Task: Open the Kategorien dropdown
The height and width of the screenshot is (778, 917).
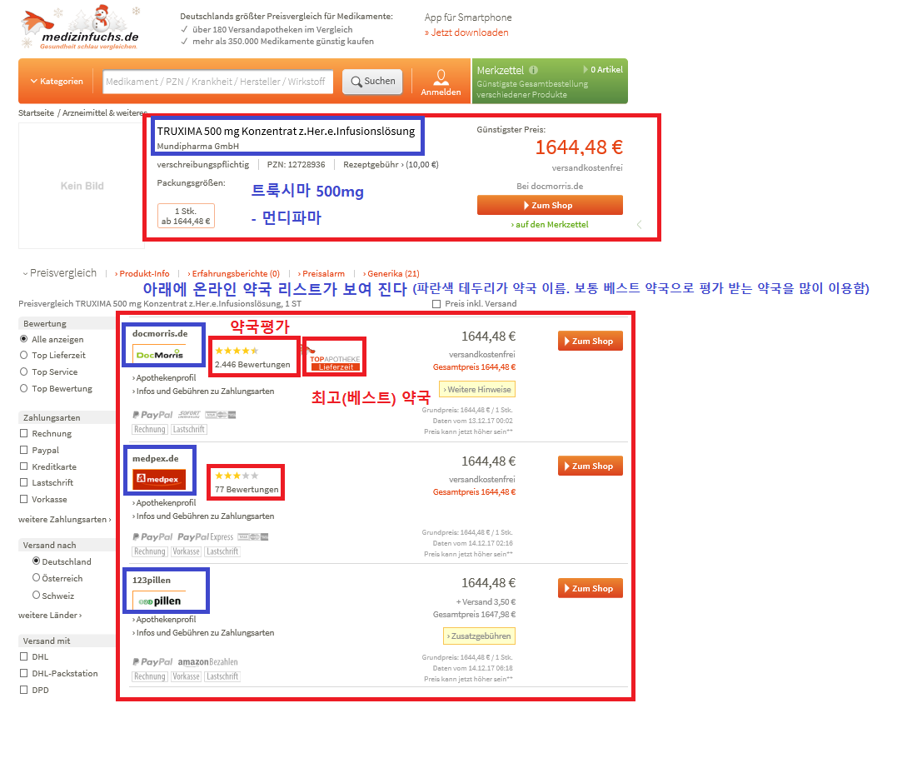Action: coord(57,82)
